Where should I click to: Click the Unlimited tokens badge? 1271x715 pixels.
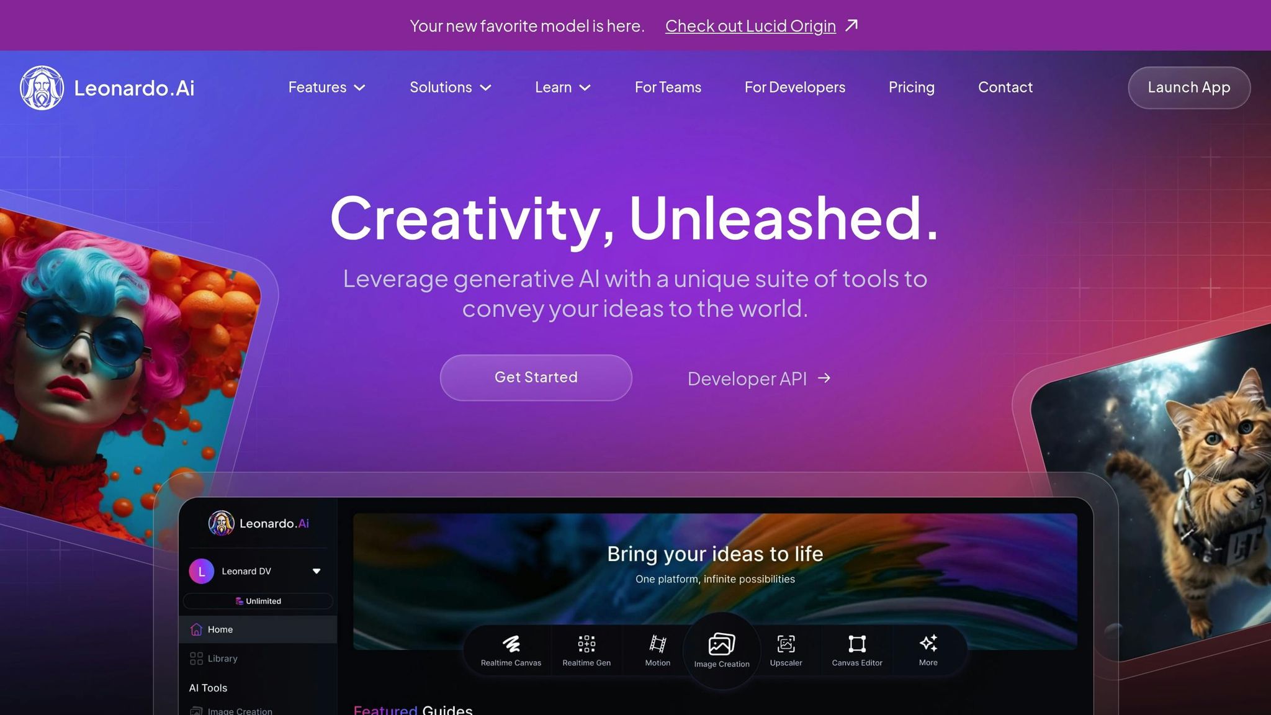click(x=258, y=601)
